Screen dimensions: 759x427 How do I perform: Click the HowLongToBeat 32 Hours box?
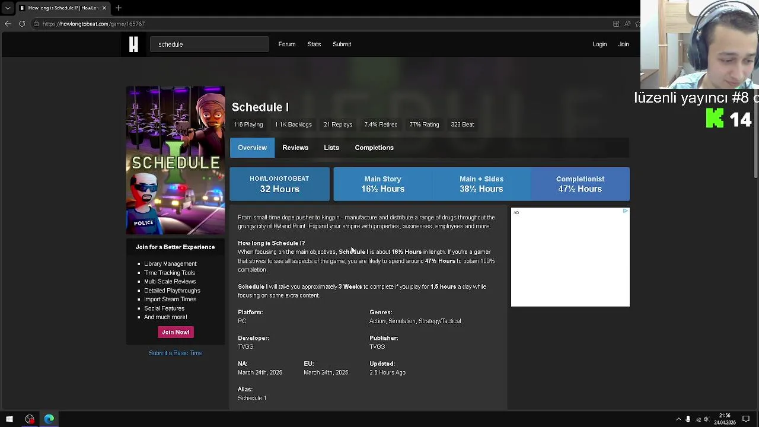pyautogui.click(x=279, y=184)
